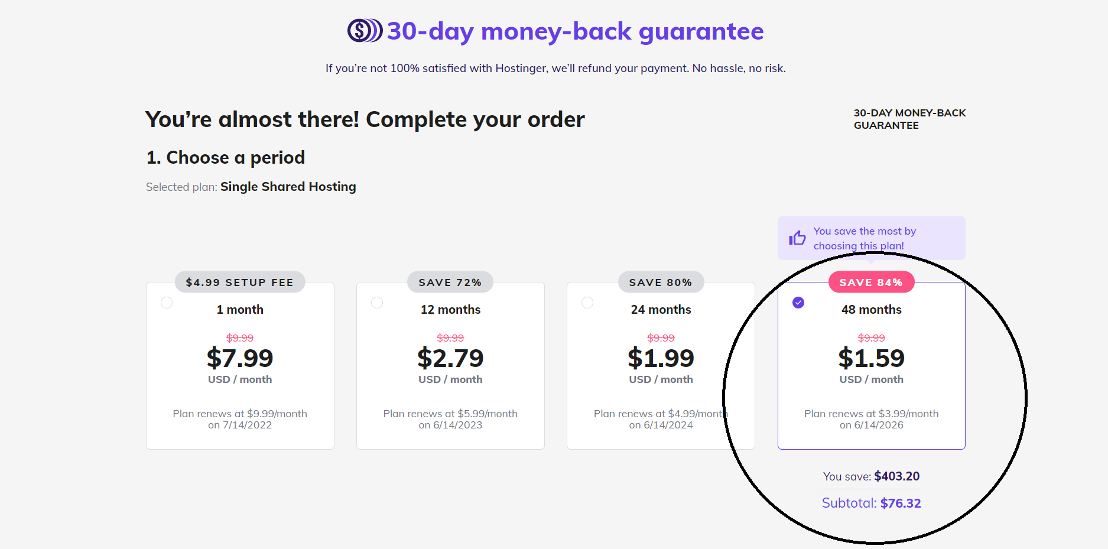Viewport: 1108px width, 549px height.
Task: Click the SAVE 80% badge
Action: point(661,282)
